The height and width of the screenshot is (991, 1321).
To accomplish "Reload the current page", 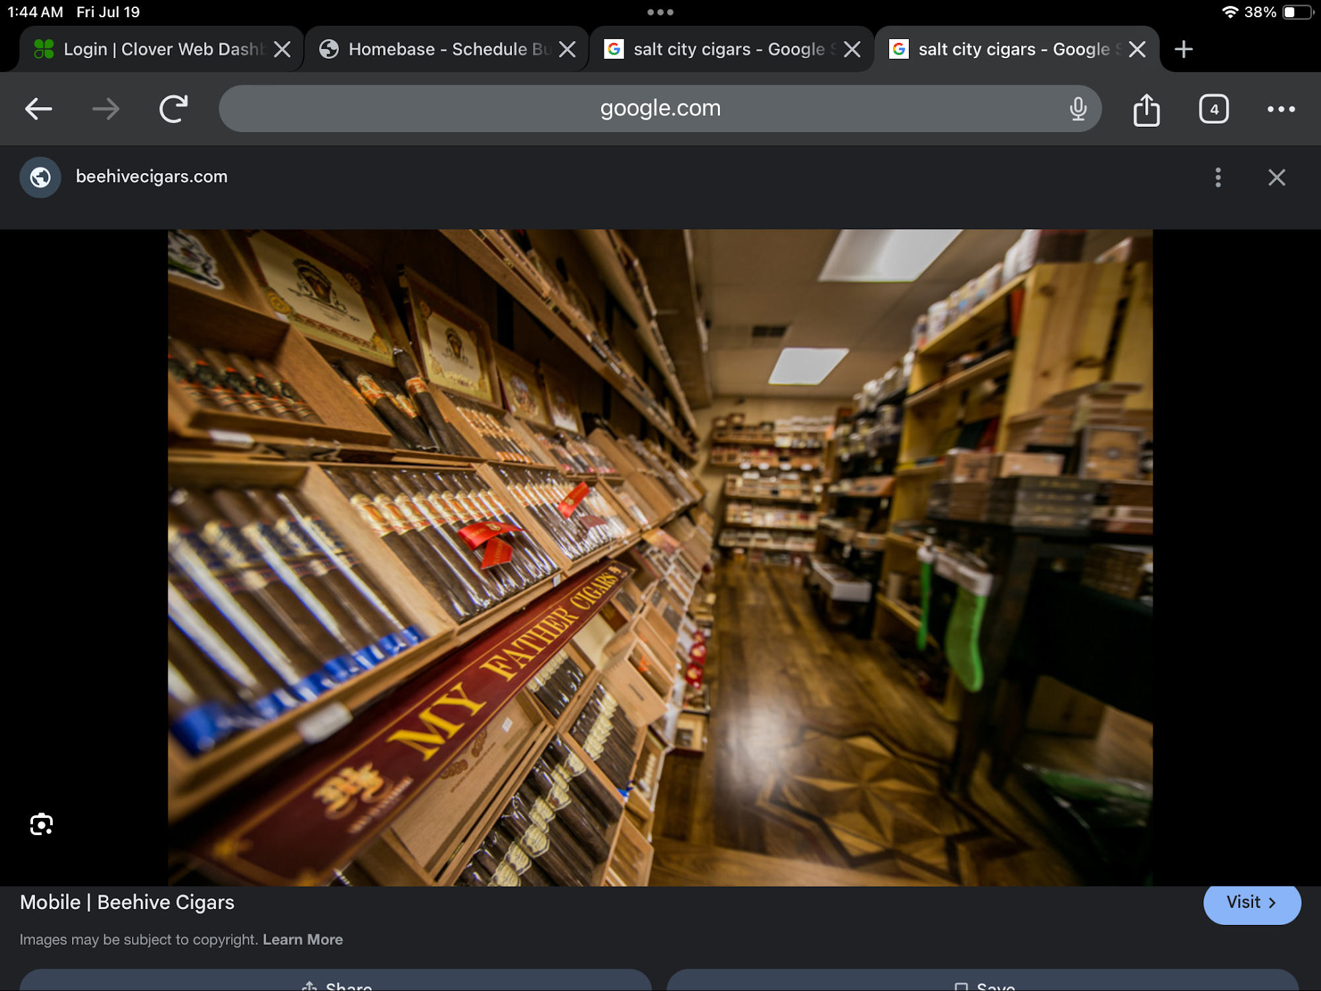I will pos(174,109).
